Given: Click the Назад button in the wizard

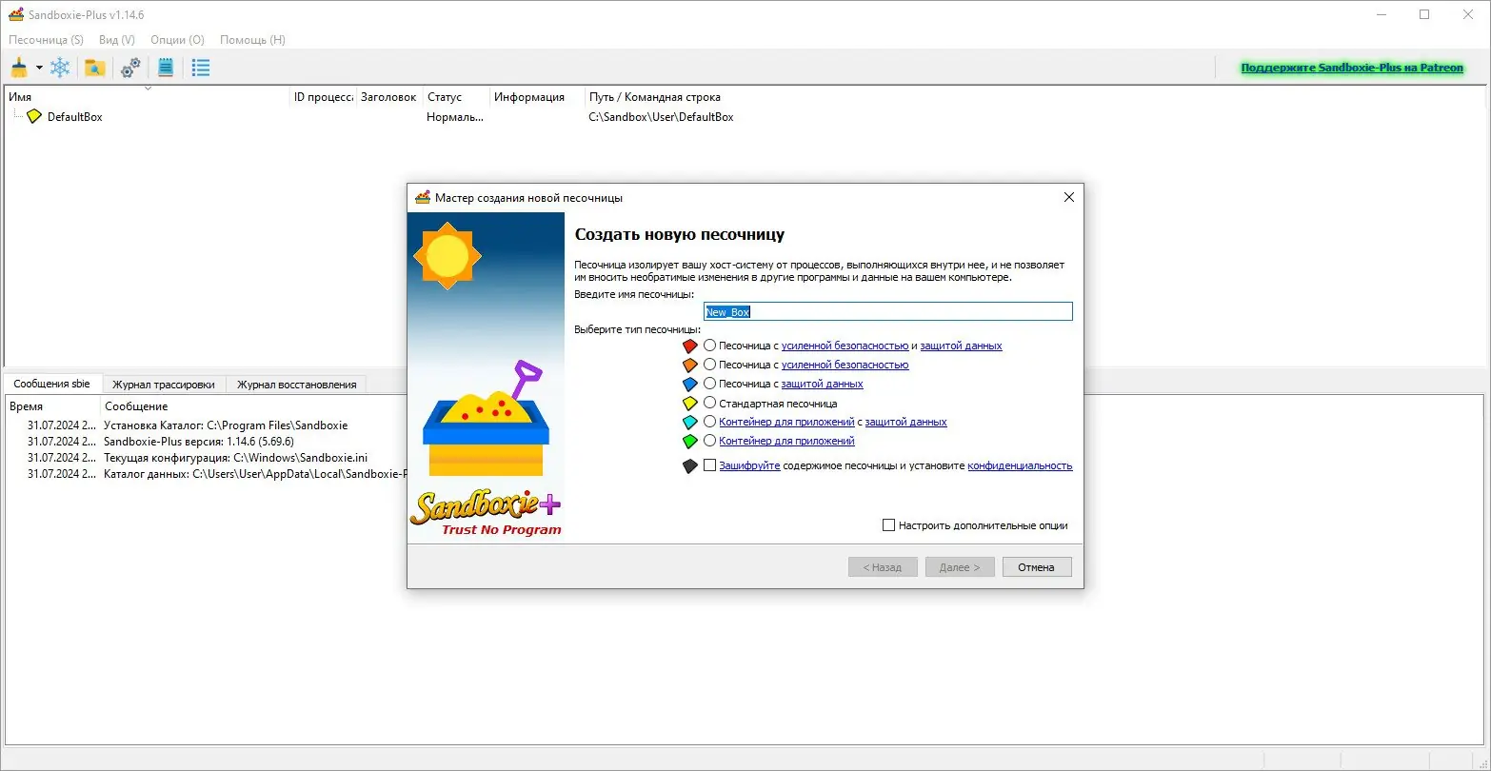Looking at the screenshot, I should pyautogui.click(x=883, y=567).
